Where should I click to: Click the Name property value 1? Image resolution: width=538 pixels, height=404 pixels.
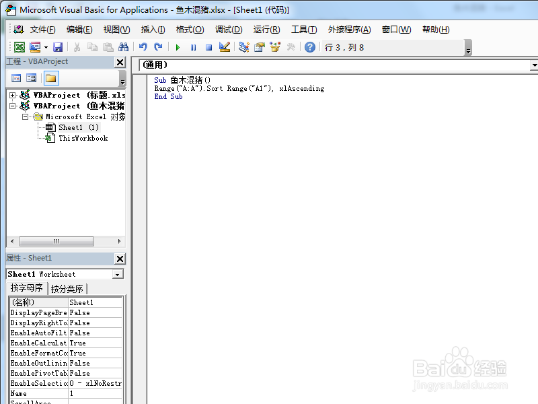pos(95,393)
